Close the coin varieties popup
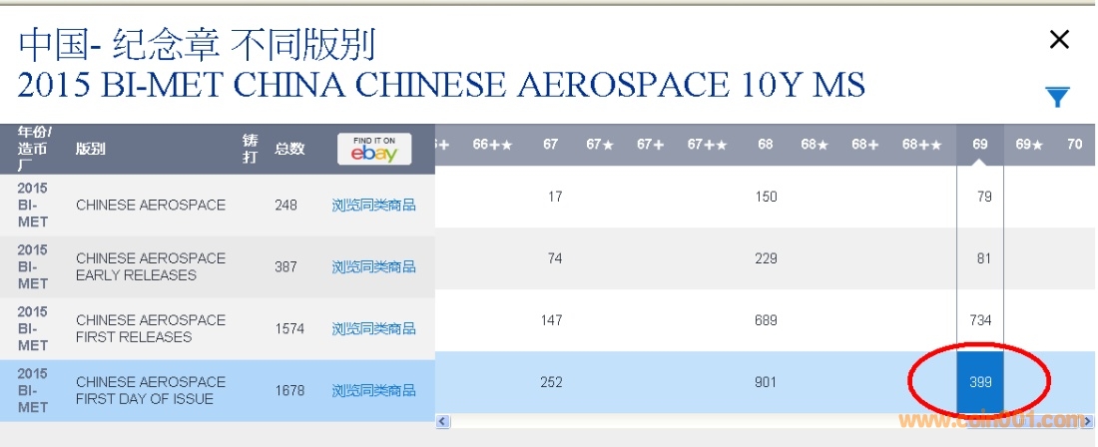This screenshot has height=447, width=1098. (x=1059, y=40)
